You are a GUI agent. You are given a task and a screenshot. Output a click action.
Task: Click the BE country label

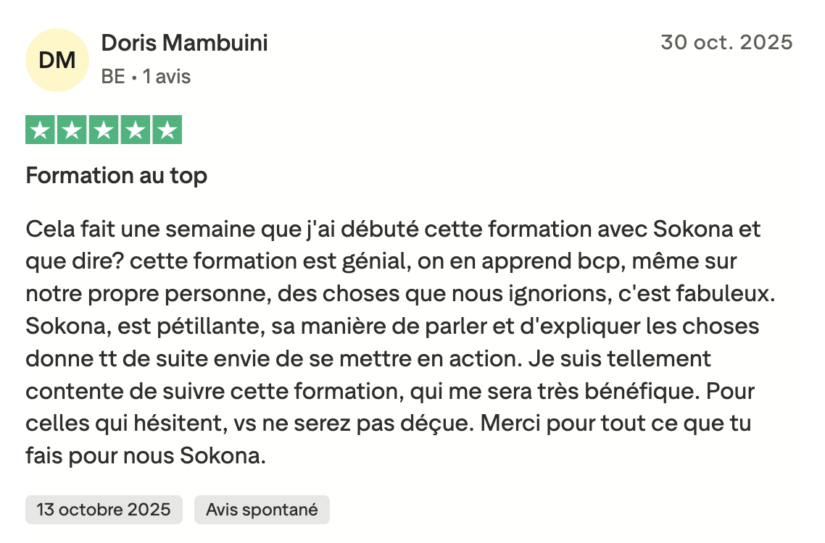(113, 77)
